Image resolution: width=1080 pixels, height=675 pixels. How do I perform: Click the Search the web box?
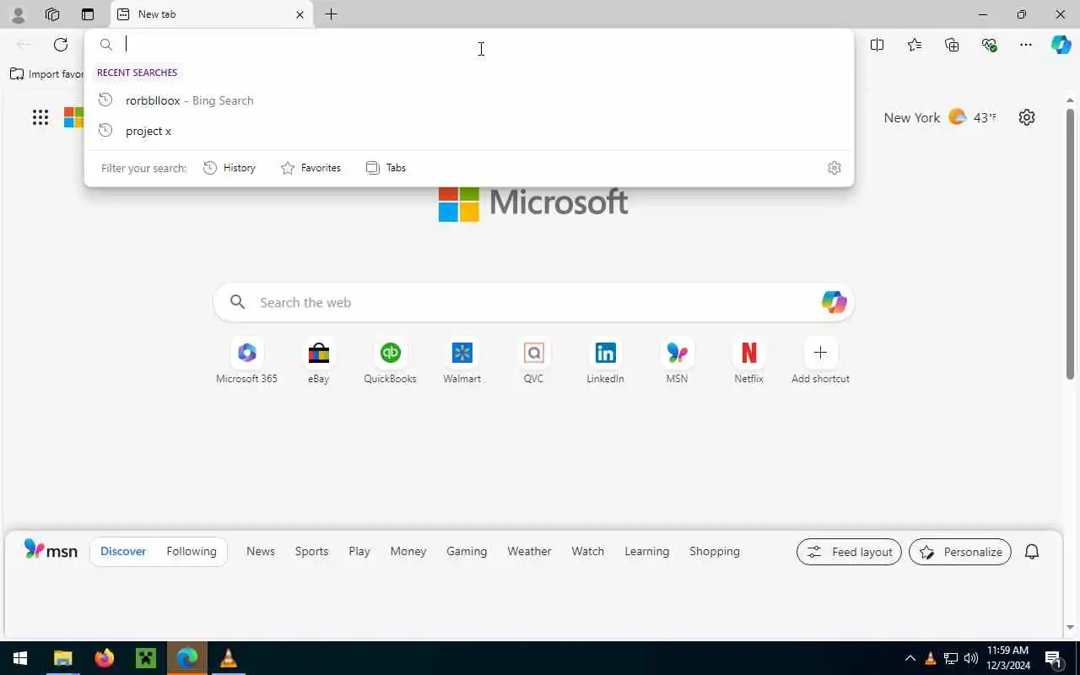click(533, 302)
